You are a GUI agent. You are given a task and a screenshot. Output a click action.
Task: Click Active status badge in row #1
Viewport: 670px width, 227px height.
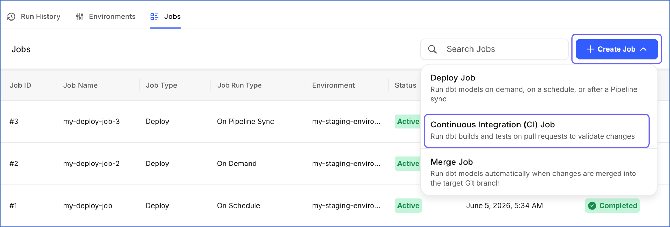coord(408,206)
